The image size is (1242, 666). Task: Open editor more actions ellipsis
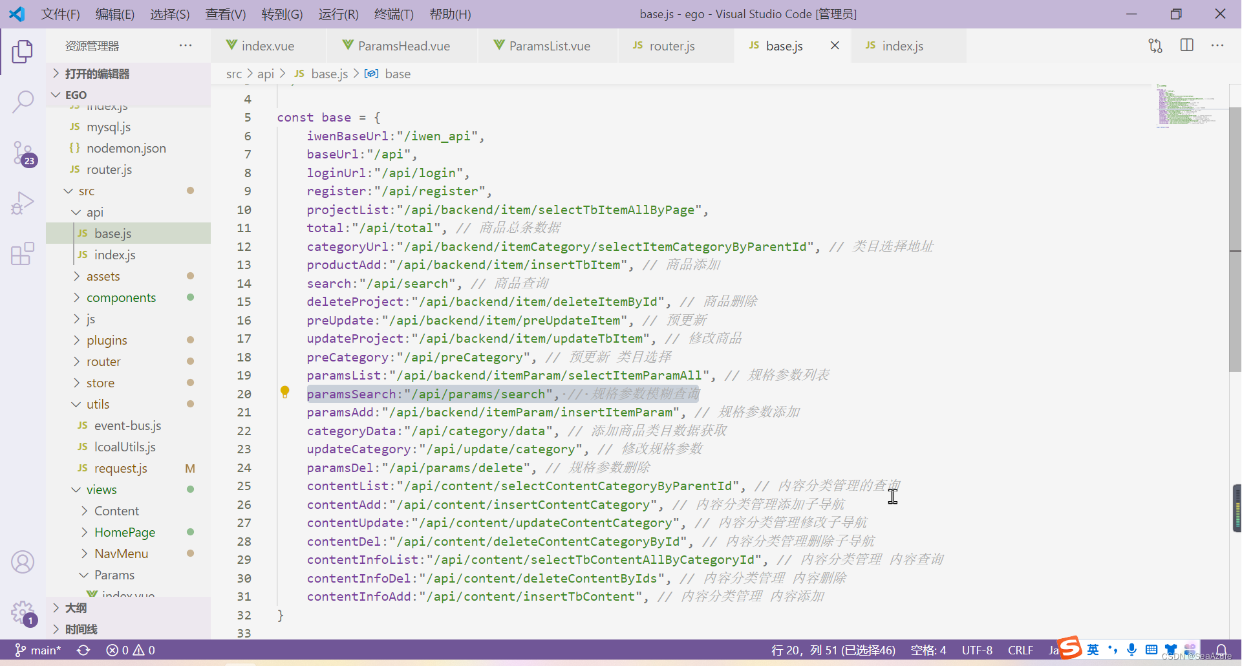click(1217, 45)
